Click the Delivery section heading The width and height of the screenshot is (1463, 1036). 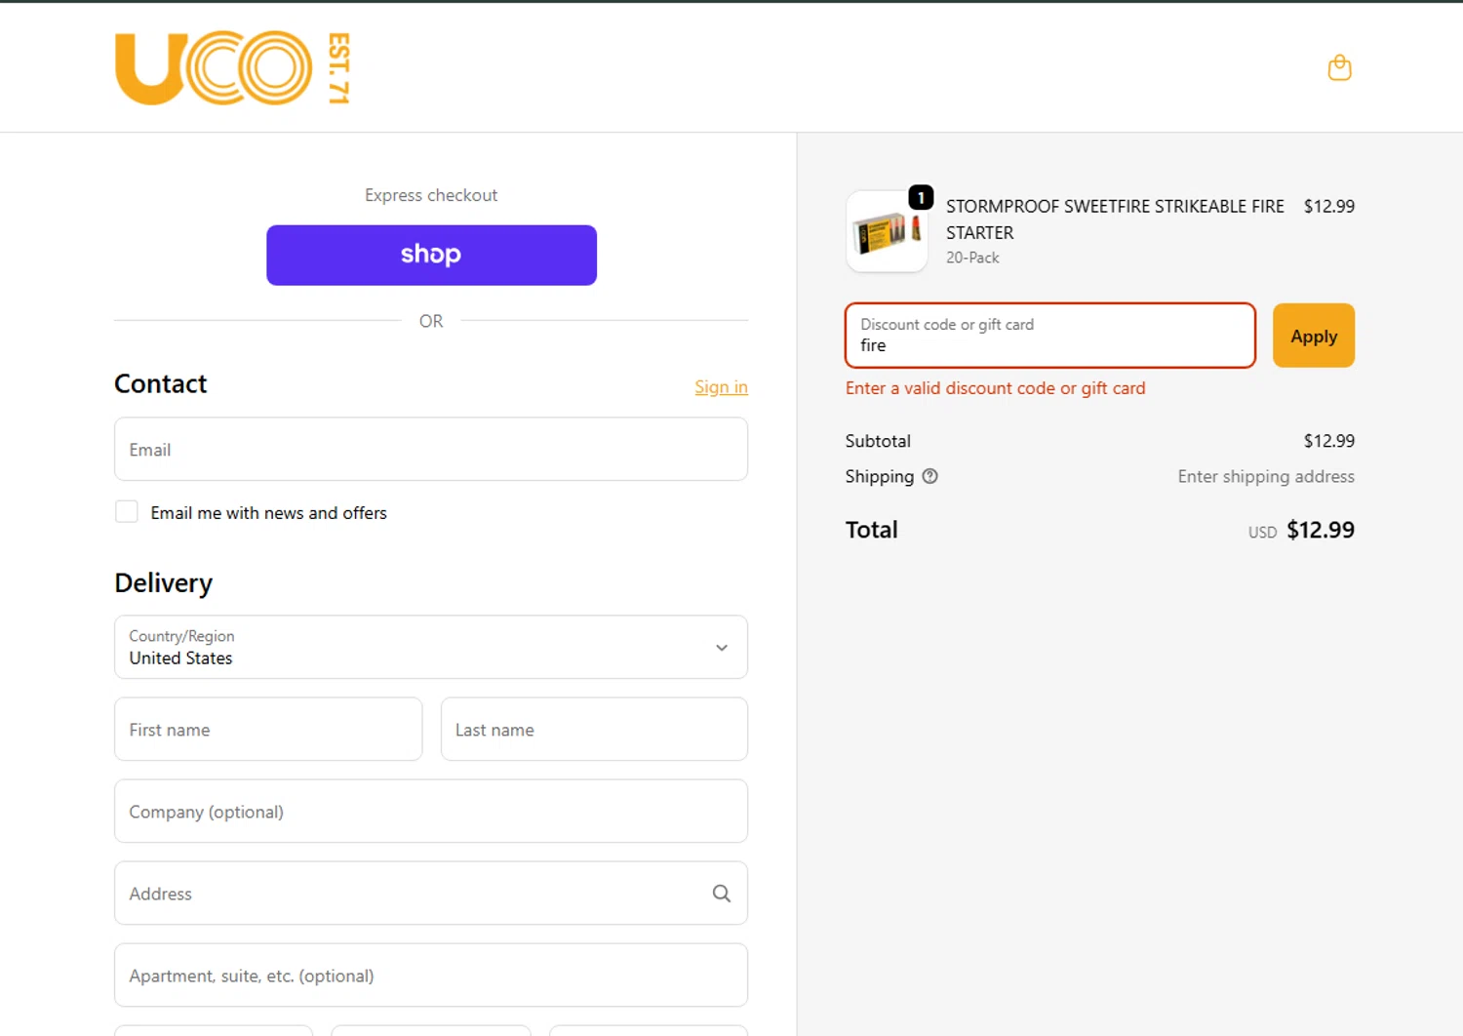163,583
